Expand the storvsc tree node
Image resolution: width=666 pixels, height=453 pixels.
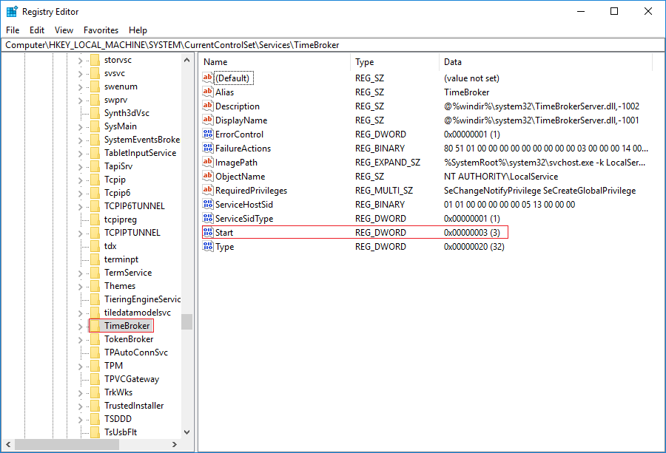click(x=81, y=60)
